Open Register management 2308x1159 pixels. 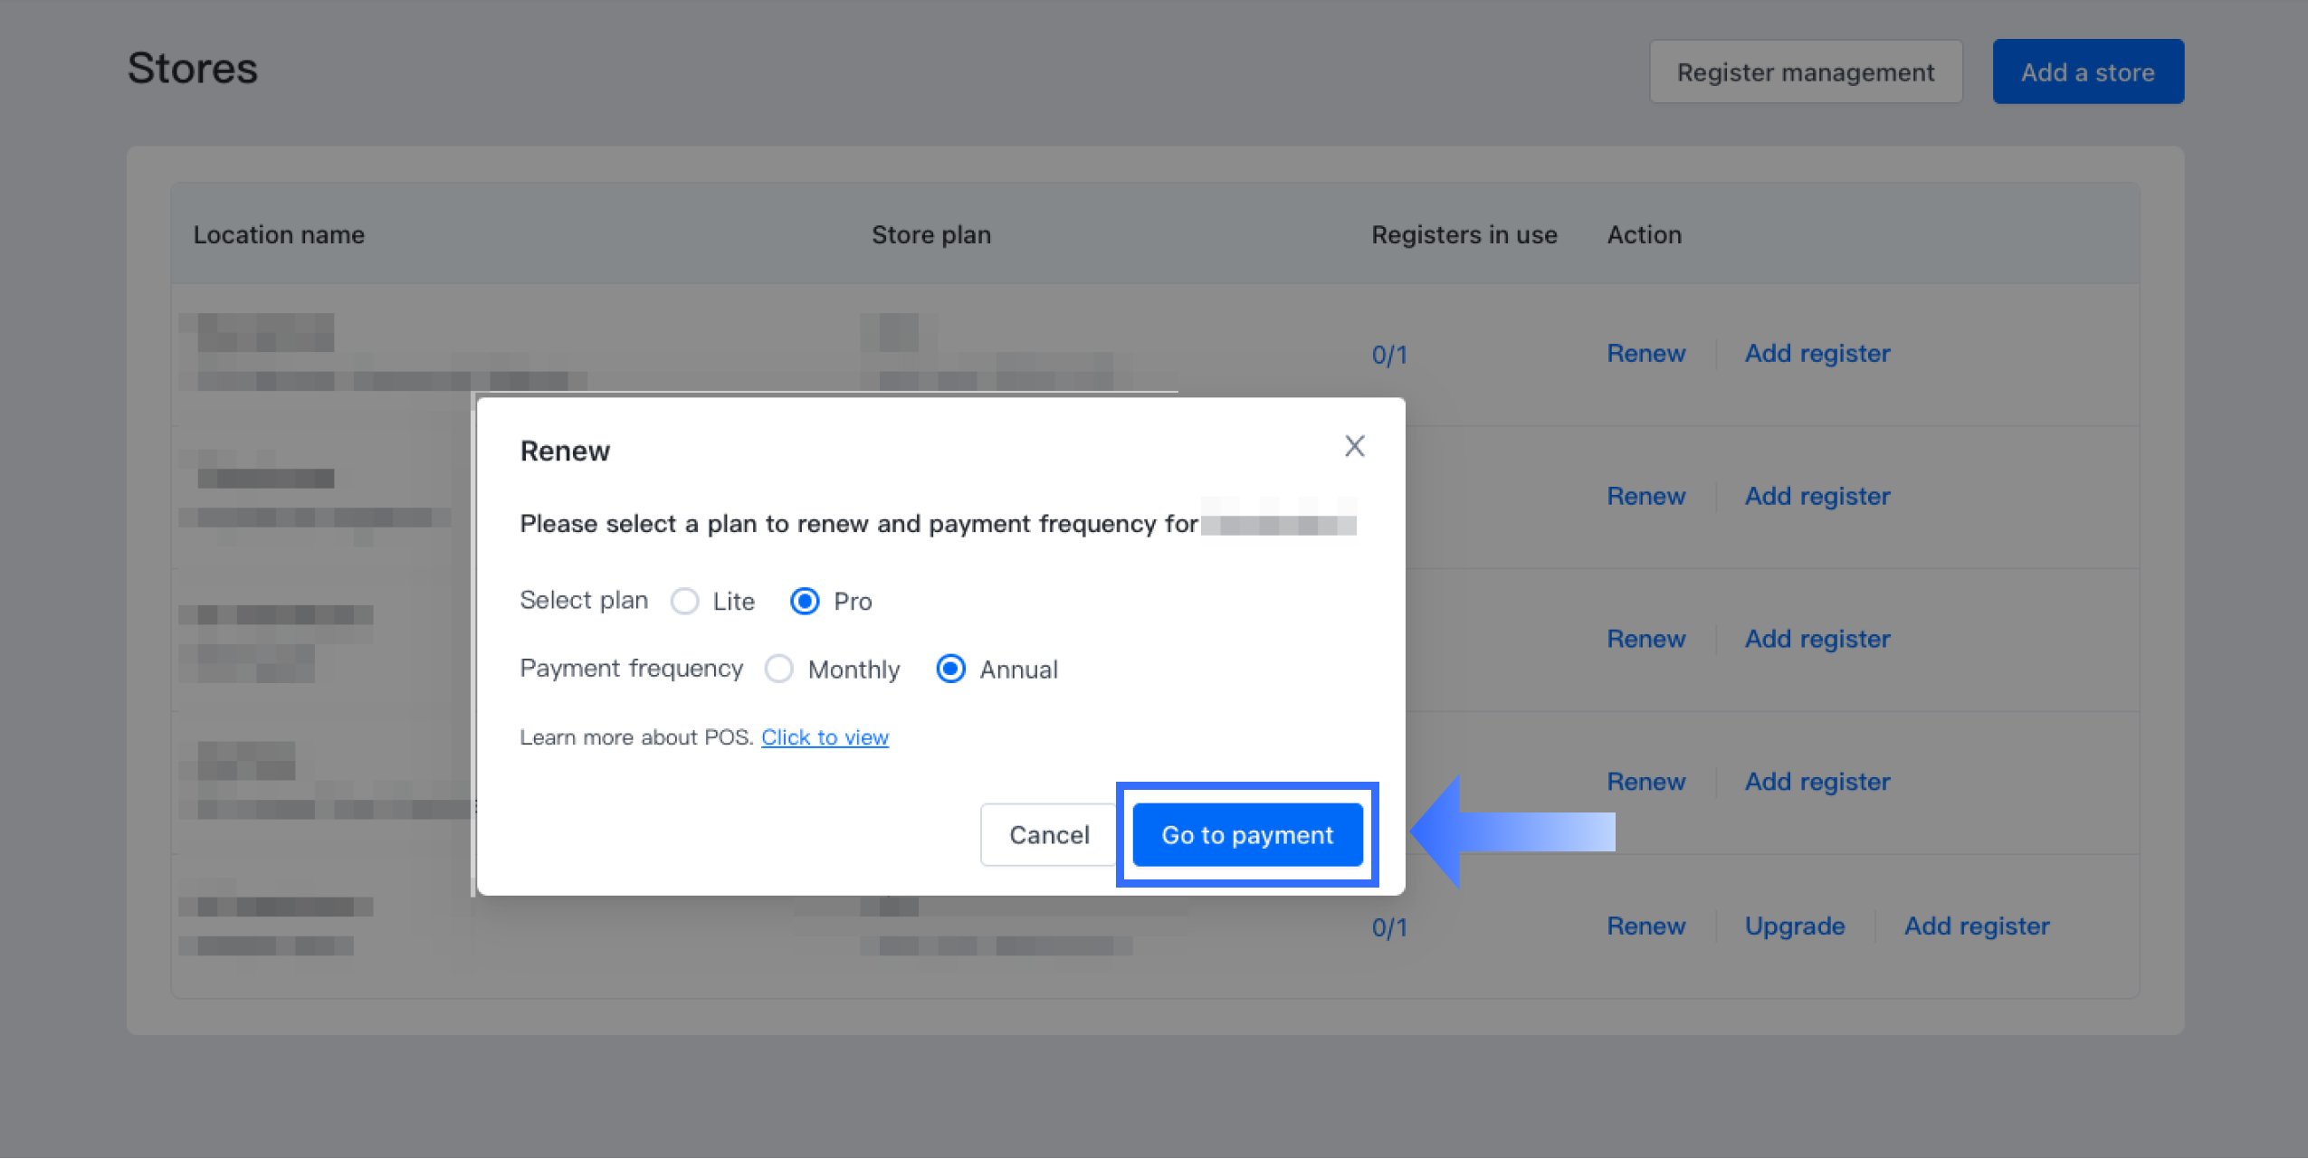tap(1805, 72)
